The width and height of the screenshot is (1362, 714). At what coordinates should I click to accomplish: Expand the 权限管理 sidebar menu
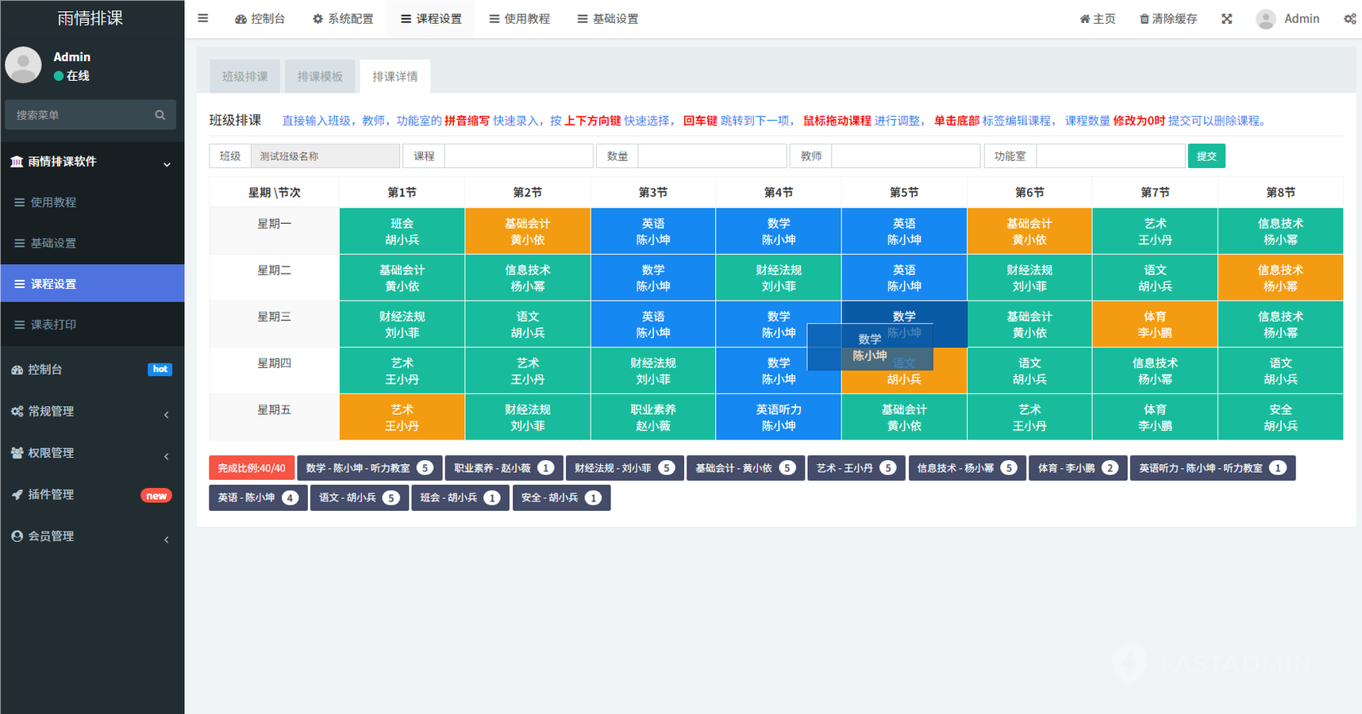(x=167, y=455)
